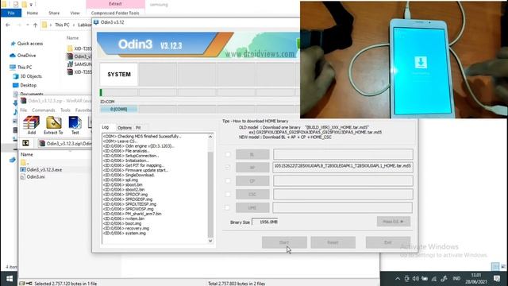Screen dimensions: 508x286
Task: Click the CP file button in Odin
Action: click(x=252, y=180)
